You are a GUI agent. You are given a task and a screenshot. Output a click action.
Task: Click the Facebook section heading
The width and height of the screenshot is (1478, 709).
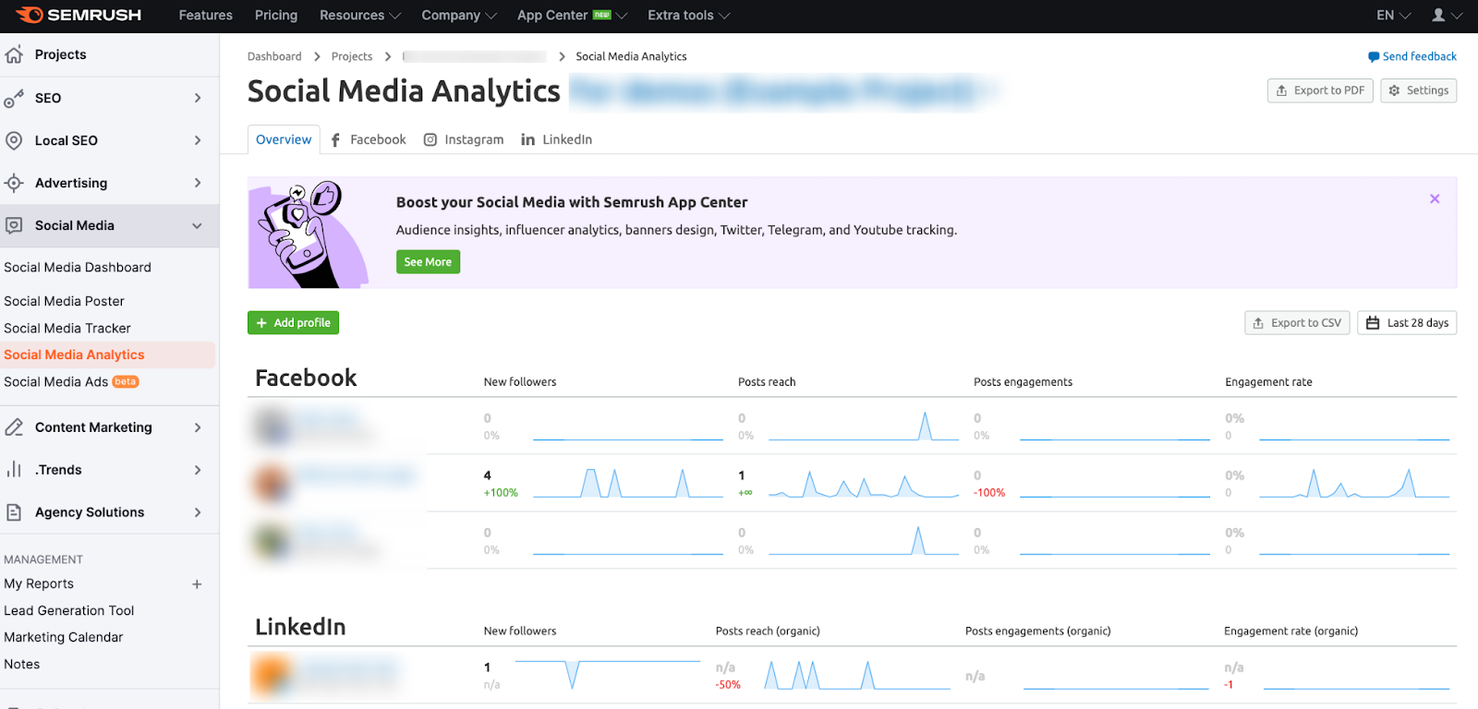pos(306,379)
